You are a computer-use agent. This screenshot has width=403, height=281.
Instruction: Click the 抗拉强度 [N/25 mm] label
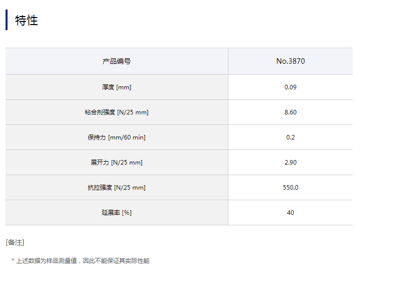[117, 188]
